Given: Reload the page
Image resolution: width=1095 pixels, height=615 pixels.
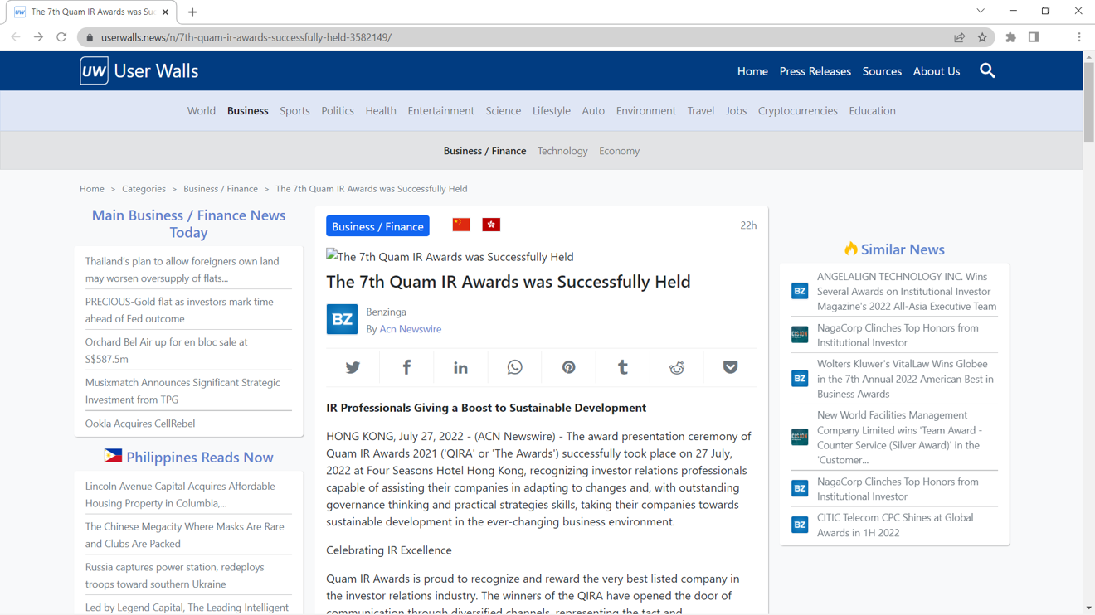Looking at the screenshot, I should click(x=61, y=37).
